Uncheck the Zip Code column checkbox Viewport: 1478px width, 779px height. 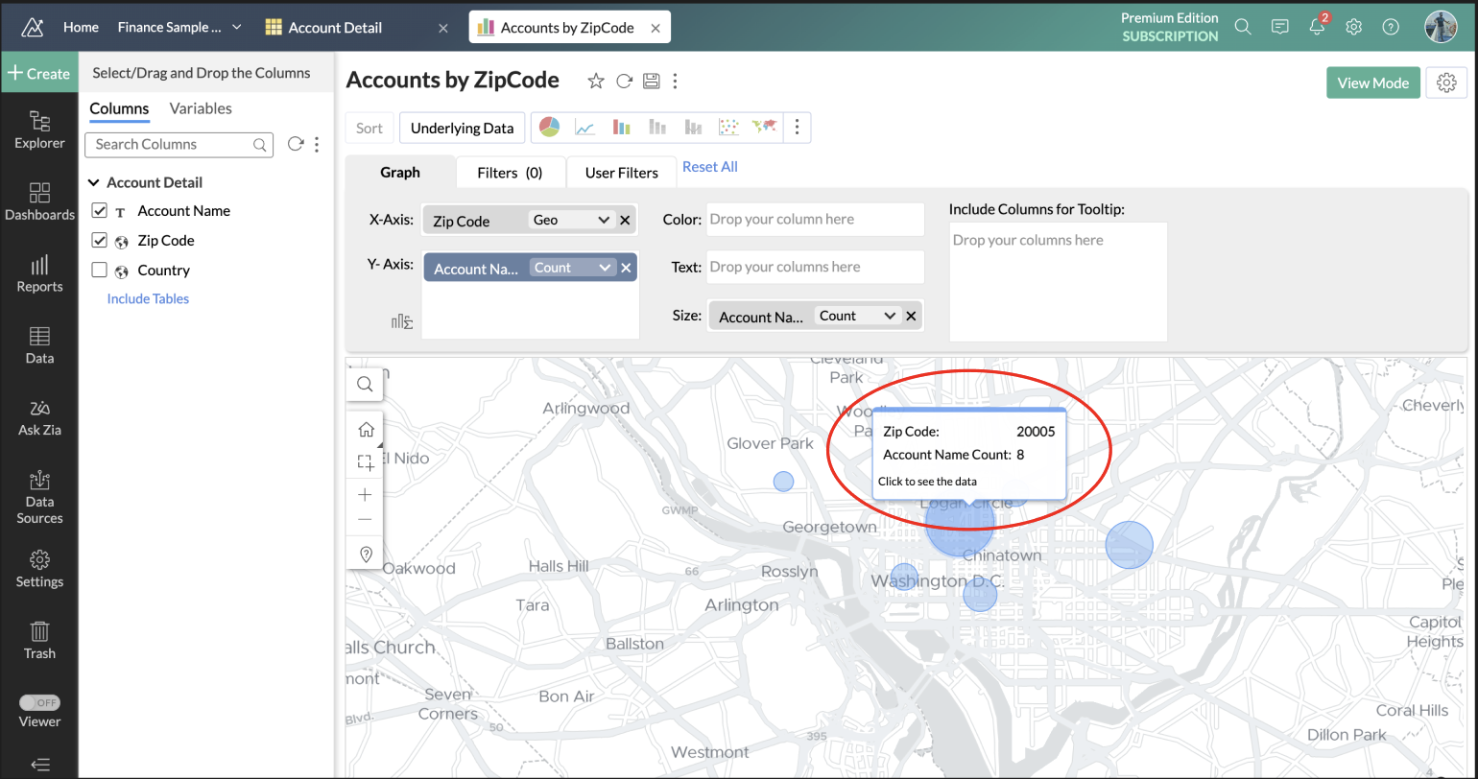point(99,240)
